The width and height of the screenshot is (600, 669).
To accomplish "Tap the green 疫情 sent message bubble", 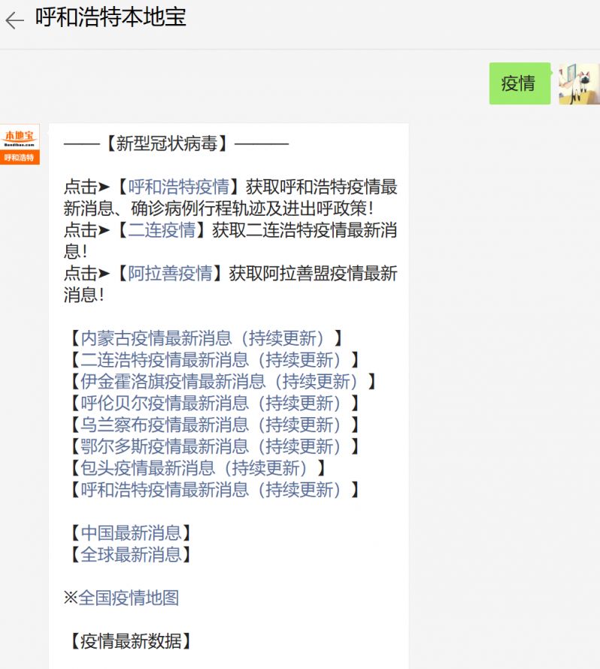I will [519, 83].
